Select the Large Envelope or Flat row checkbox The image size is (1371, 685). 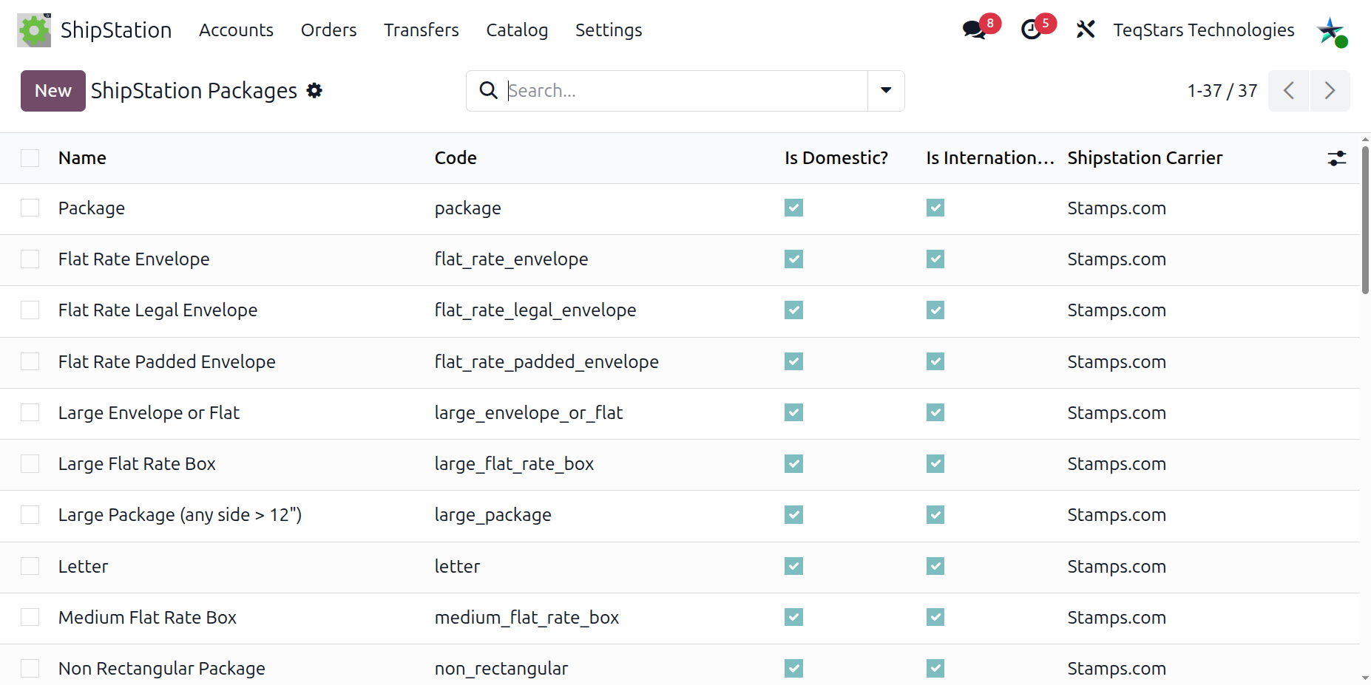[x=30, y=412]
